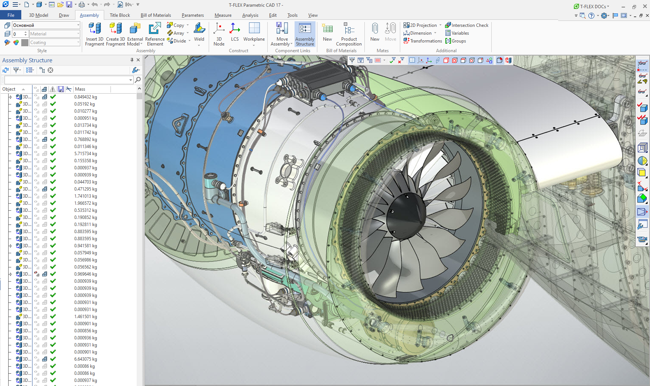The height and width of the screenshot is (386, 650).
Task: Click the target crosshair icon in Assembly Structure toolbar
Action: 50,70
